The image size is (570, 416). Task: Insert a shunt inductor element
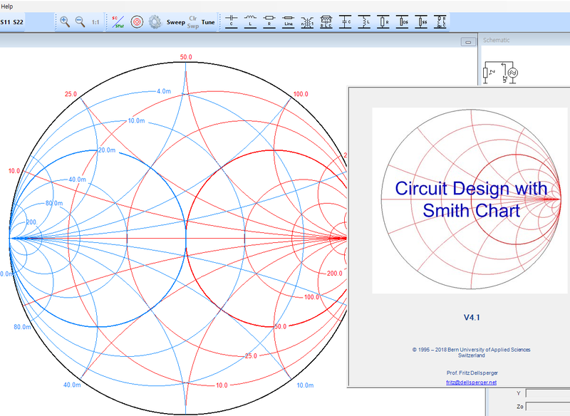[x=364, y=22]
